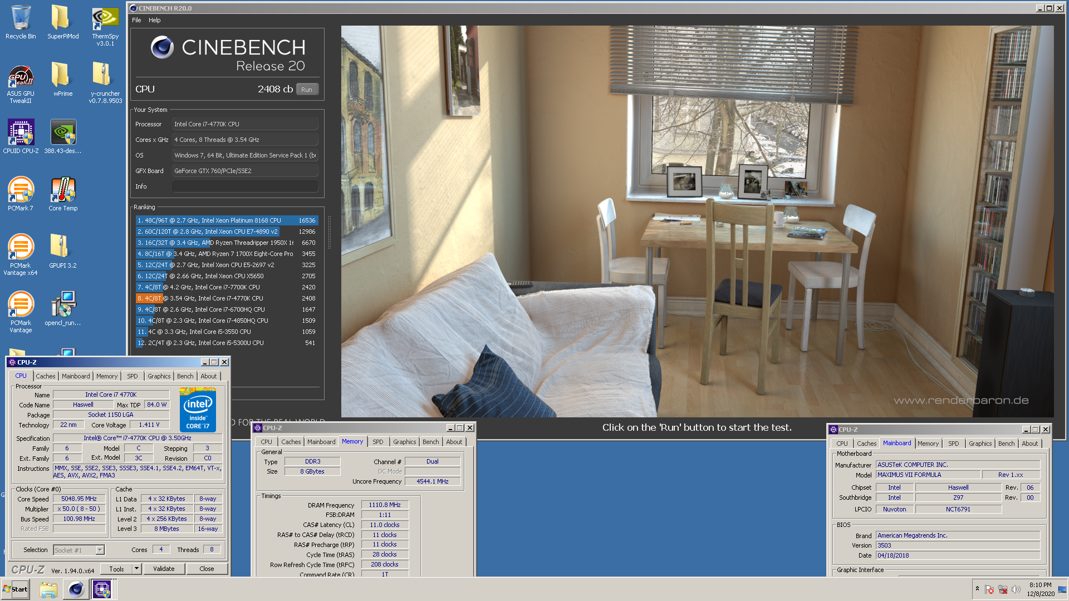Click the speaker volume tray icon
This screenshot has width=1069, height=601.
[1016, 589]
